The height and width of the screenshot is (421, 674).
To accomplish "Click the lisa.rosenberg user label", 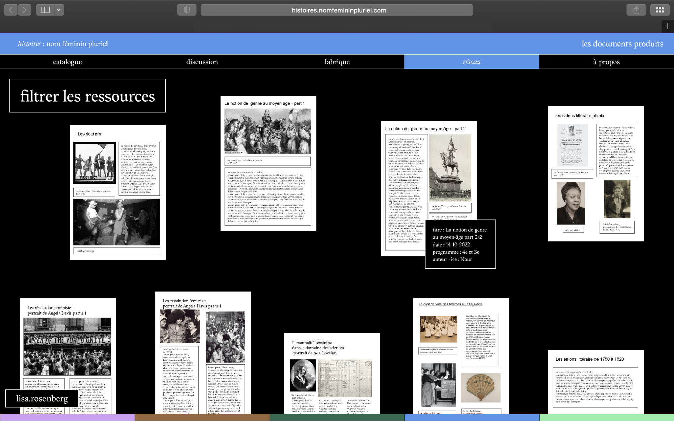I will 42,398.
